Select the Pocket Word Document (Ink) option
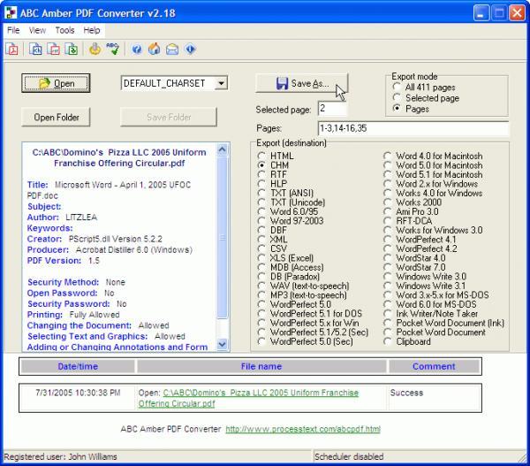Viewport: 530px width, 466px height. (x=443, y=323)
